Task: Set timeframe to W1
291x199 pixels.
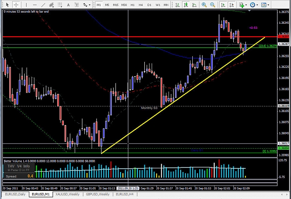Action: [158, 5]
